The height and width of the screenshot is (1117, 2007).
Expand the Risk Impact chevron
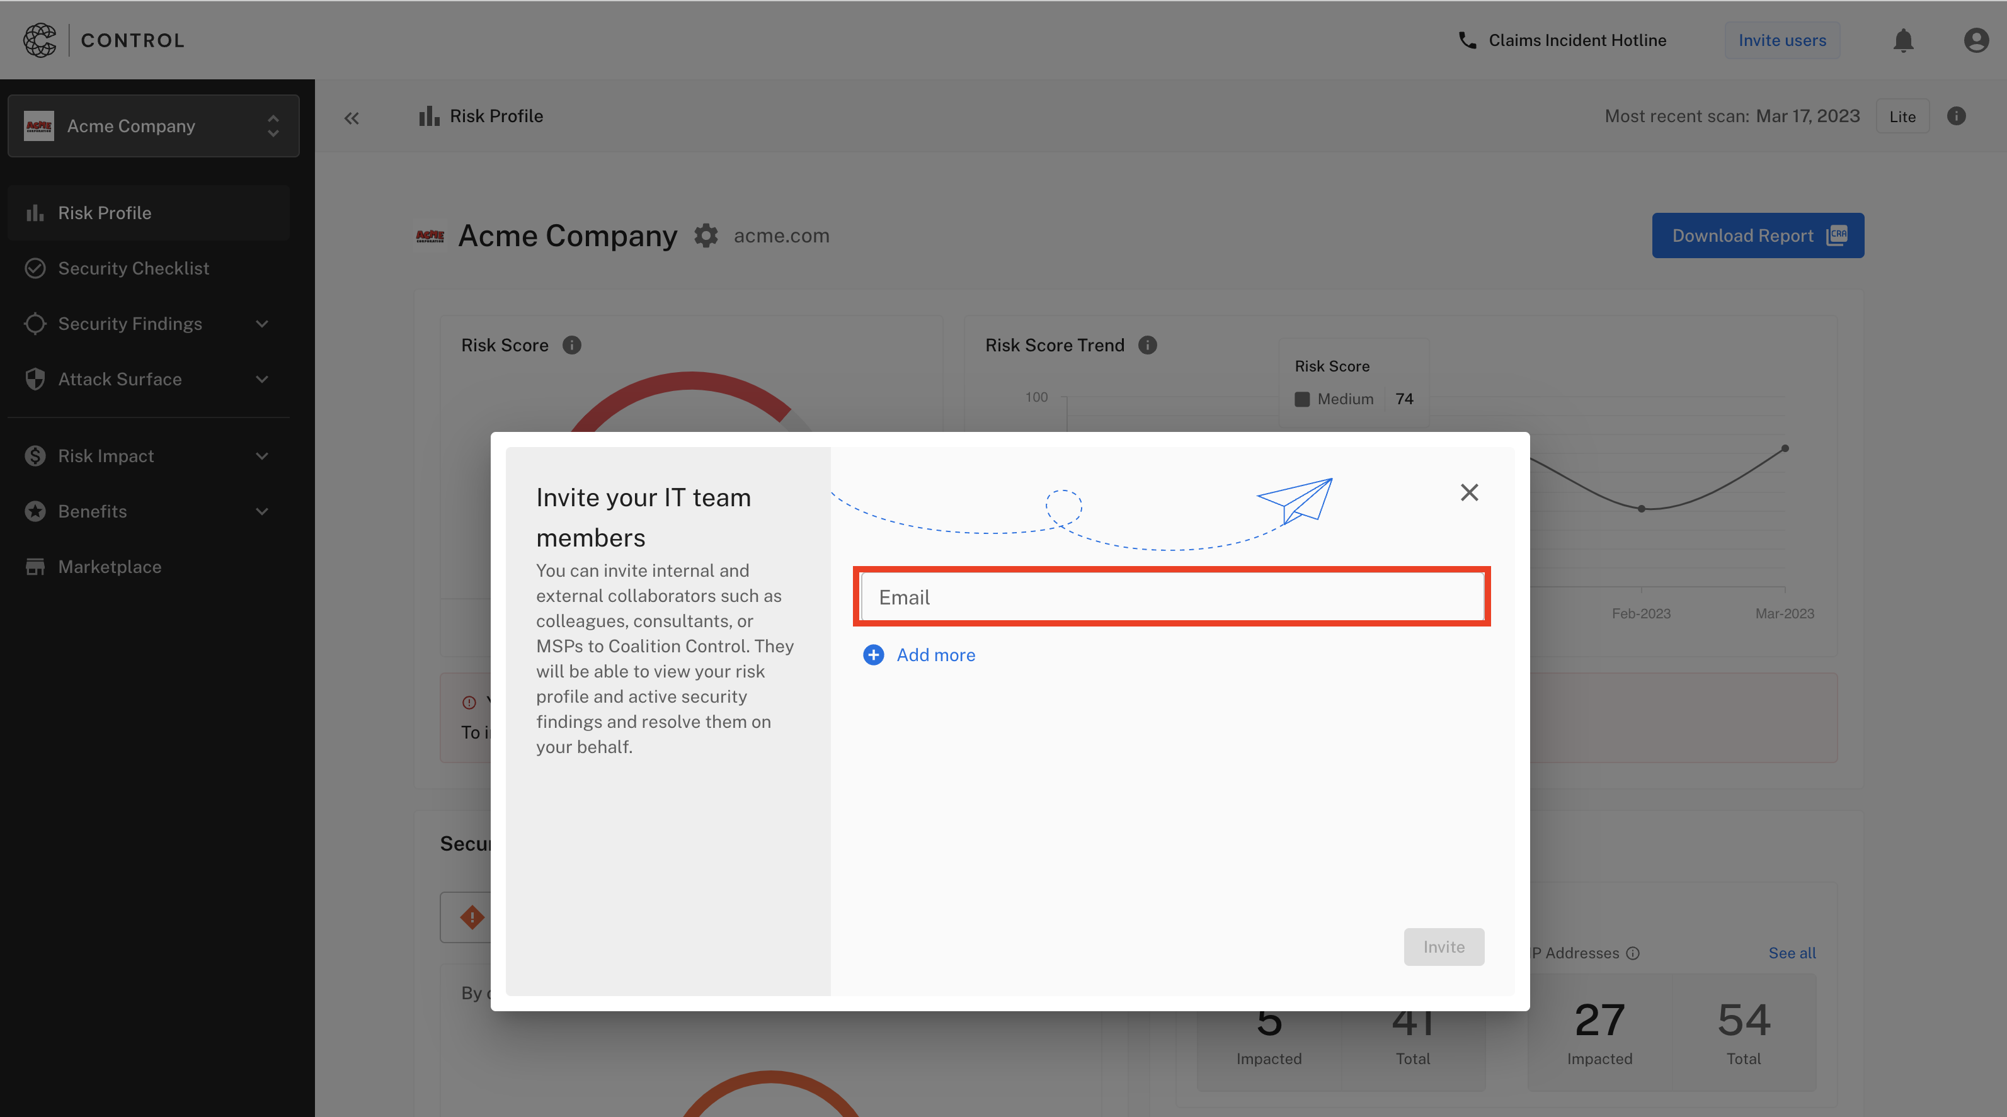(x=262, y=456)
